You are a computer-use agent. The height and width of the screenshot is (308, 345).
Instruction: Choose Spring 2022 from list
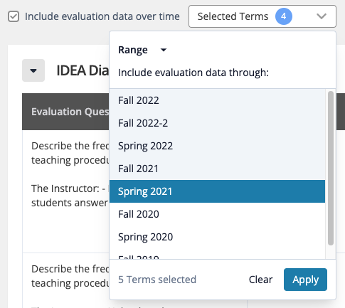tap(217, 146)
